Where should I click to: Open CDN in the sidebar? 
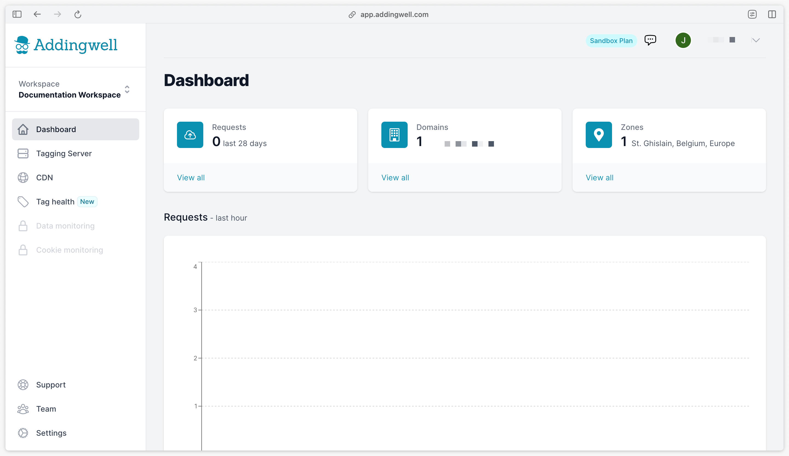pos(75,178)
